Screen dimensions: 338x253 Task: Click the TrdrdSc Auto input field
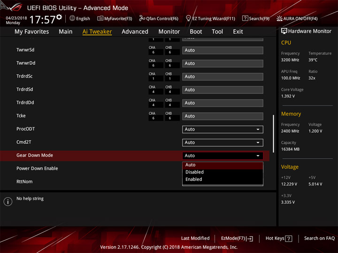[223, 76]
